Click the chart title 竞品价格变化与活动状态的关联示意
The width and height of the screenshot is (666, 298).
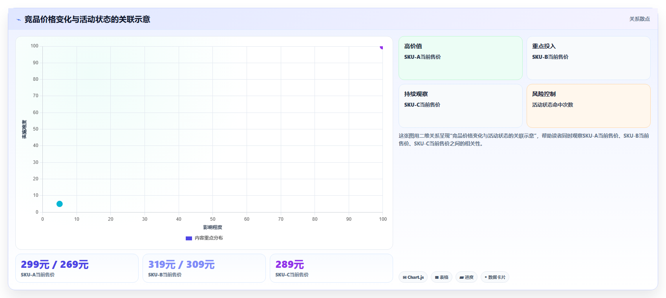point(87,20)
